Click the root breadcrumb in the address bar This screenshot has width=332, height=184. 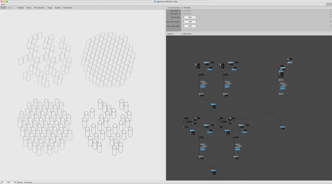click(3, 4)
